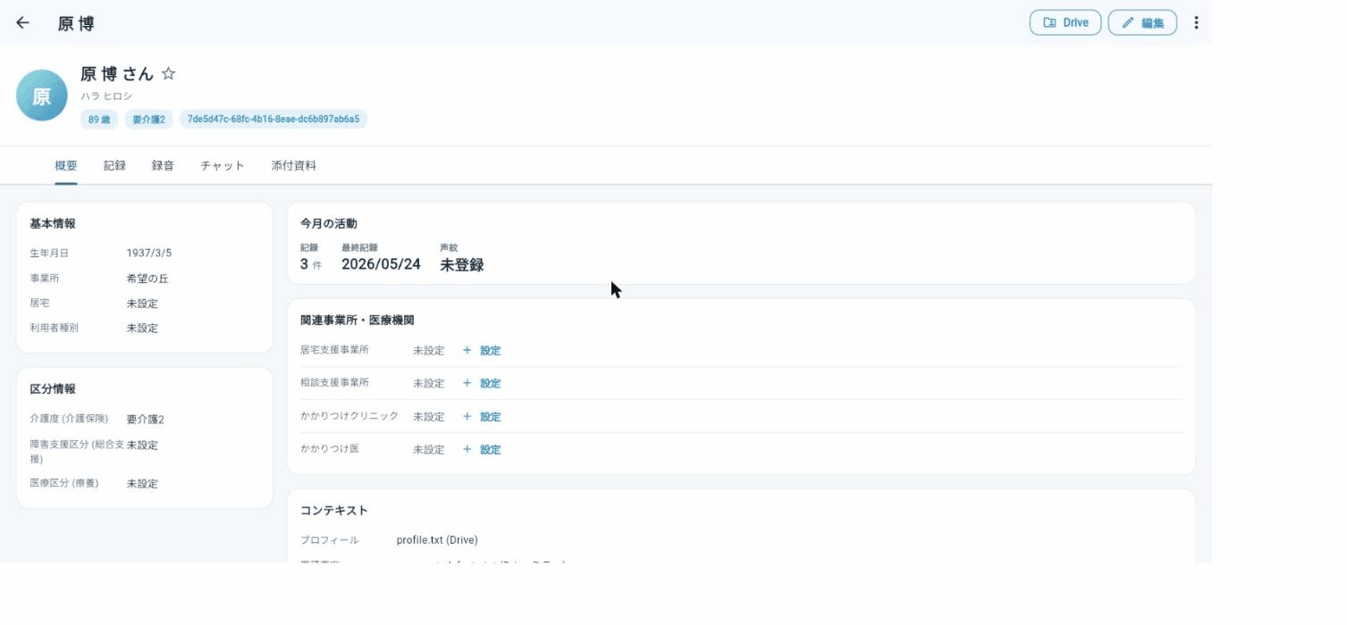
Task: Open the three-dot more options menu
Action: (1196, 23)
